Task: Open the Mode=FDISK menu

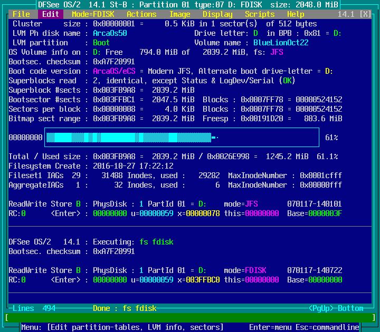Action: point(93,14)
